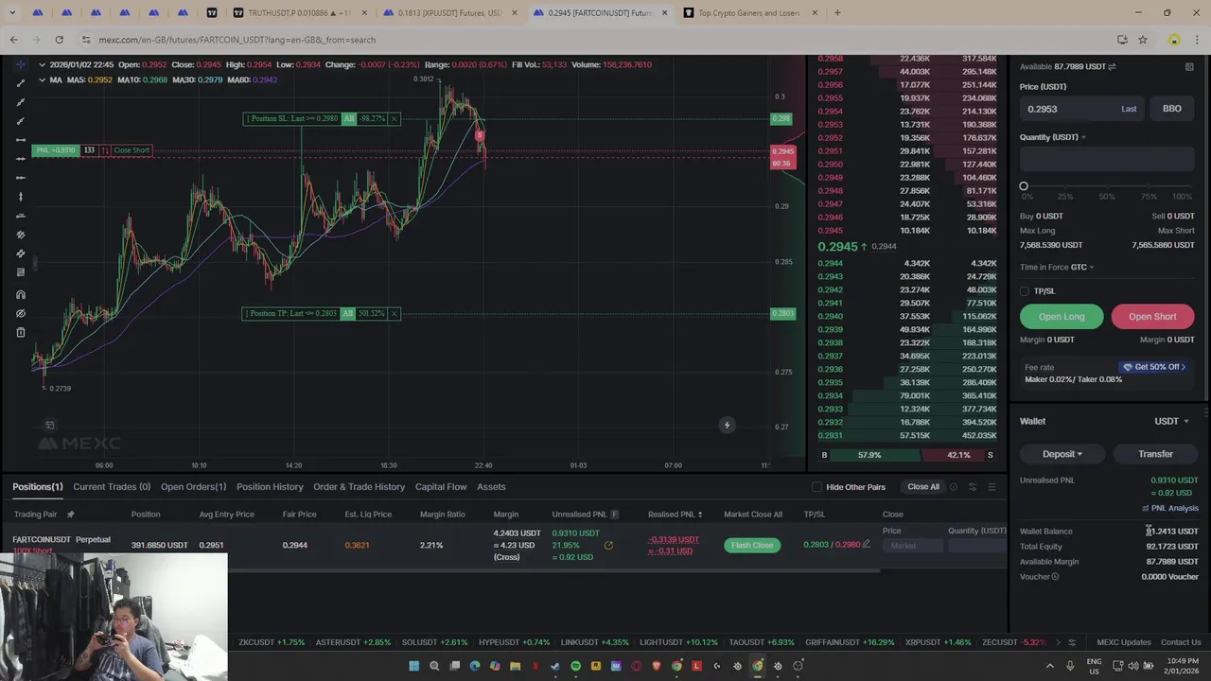Click the Flash Close button
The width and height of the screenshot is (1211, 681).
pyautogui.click(x=752, y=545)
